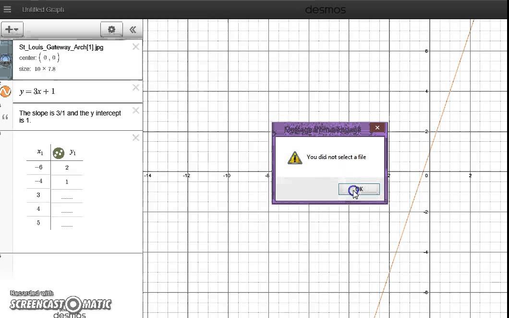Collapse the expression list panel
Screen dimensions: 509x318
[133, 30]
